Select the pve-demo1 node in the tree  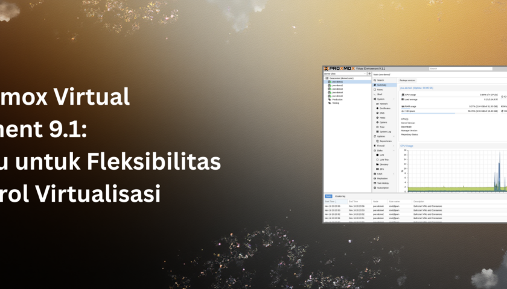(x=336, y=81)
